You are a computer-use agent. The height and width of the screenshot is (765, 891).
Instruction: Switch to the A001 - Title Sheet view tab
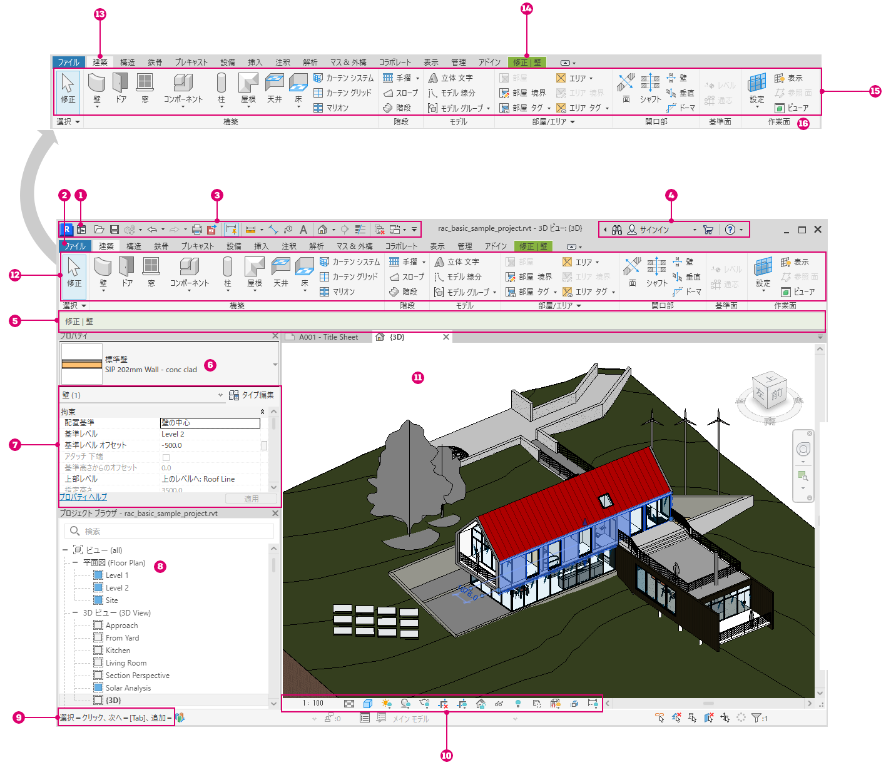[x=328, y=337]
